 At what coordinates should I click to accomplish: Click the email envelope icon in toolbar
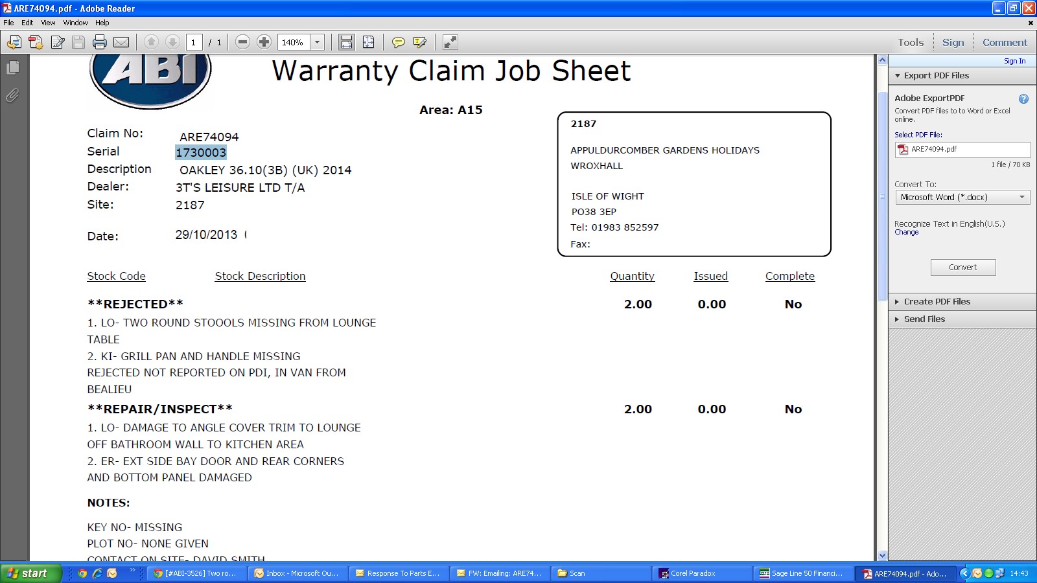121,43
